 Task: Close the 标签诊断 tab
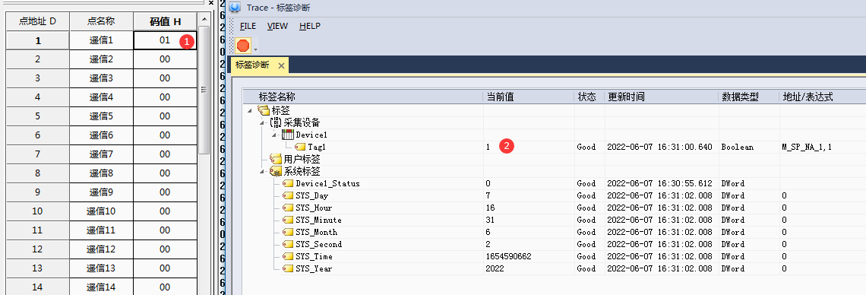click(x=281, y=65)
